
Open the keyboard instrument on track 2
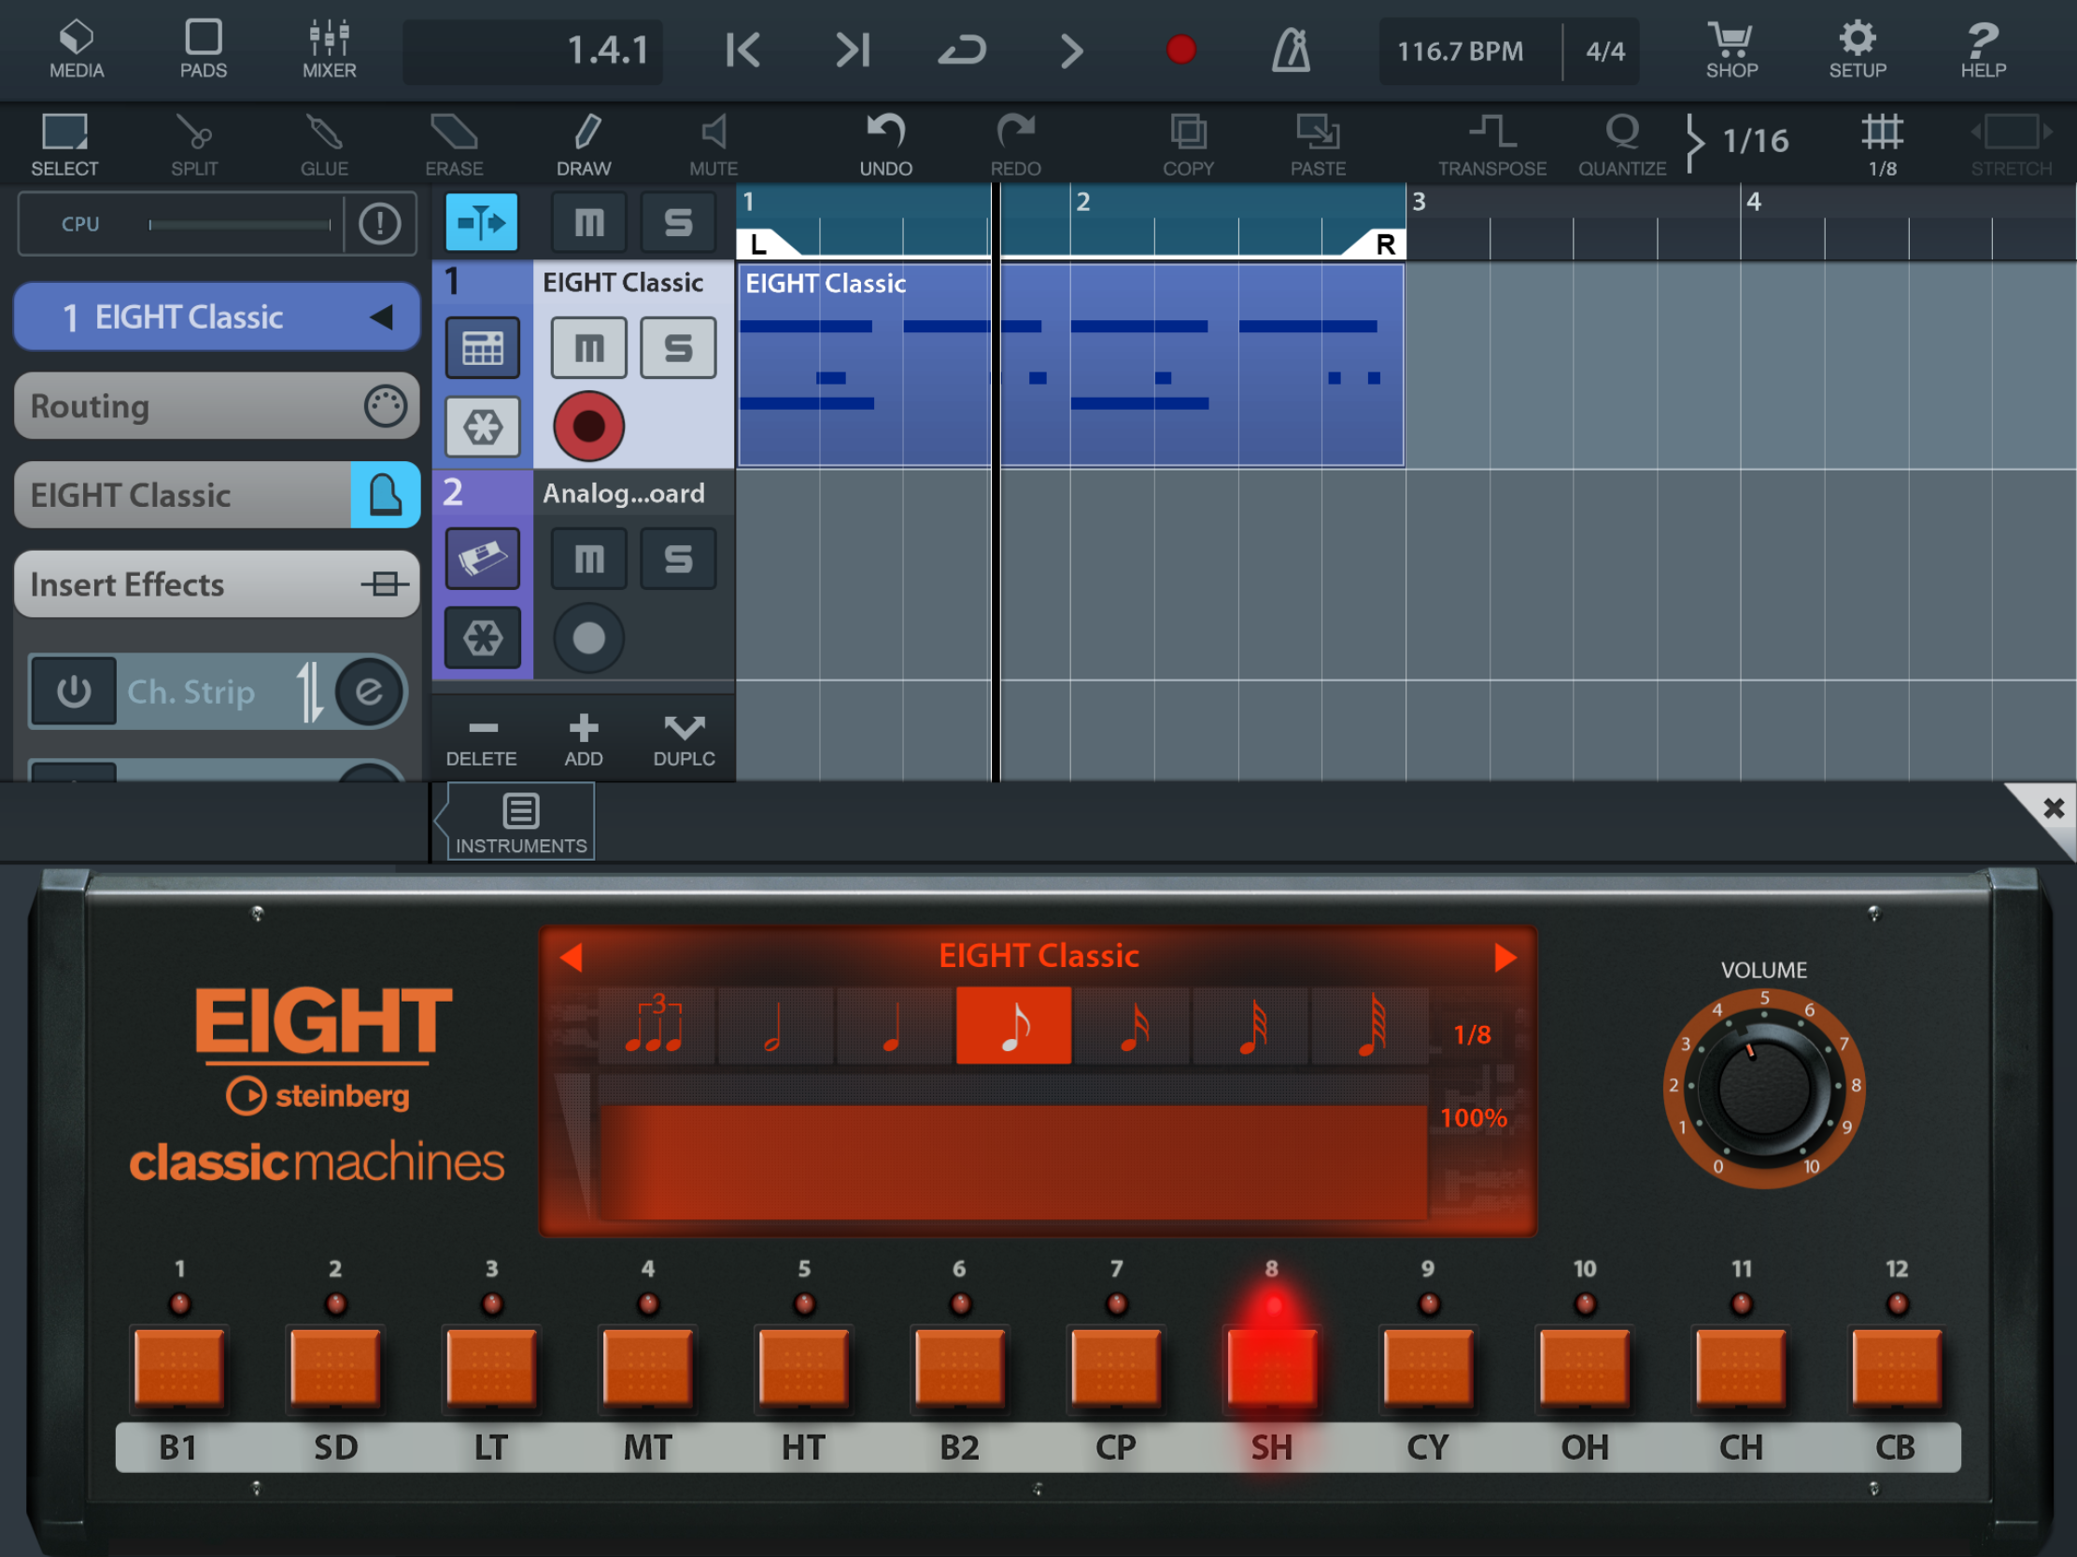coord(483,558)
